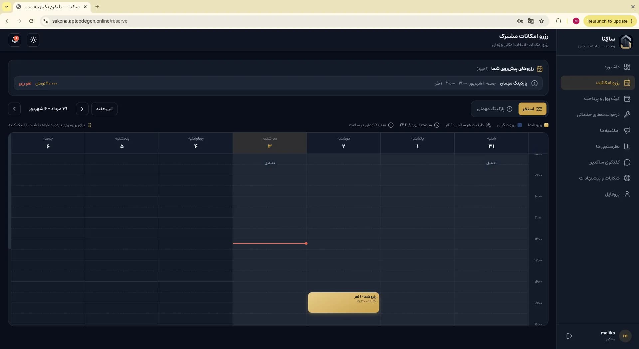This screenshot has height=349, width=639.
Task: Open the browser extensions puzzle icon
Action: [x=558, y=21]
